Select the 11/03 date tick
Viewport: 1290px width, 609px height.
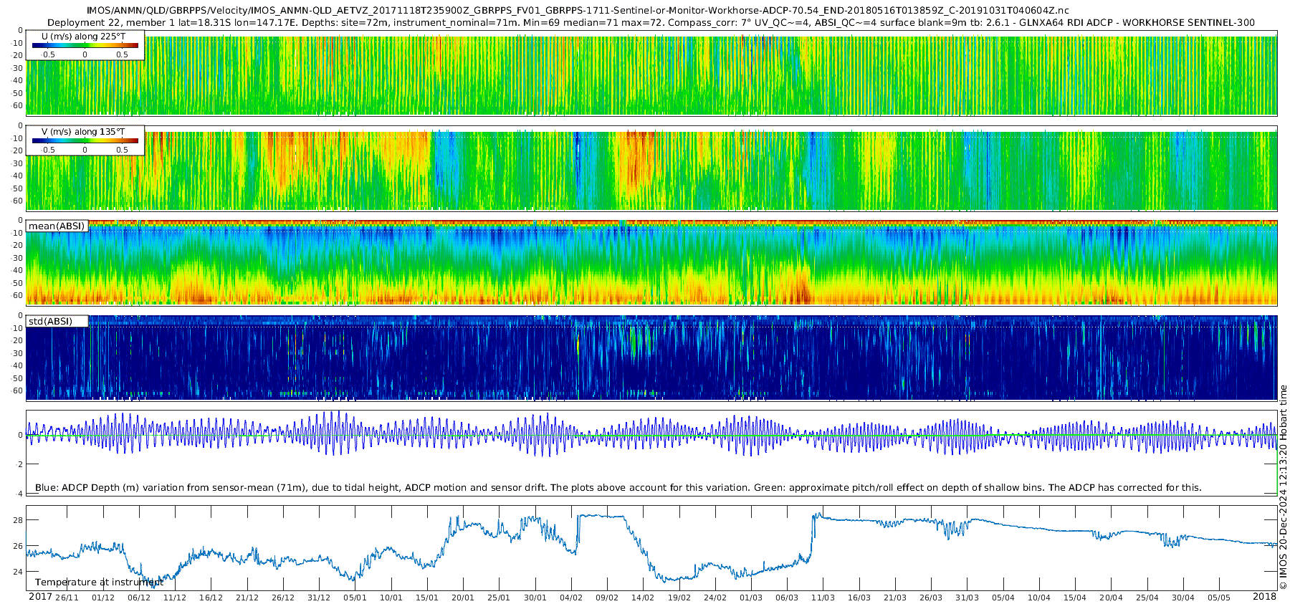823,598
